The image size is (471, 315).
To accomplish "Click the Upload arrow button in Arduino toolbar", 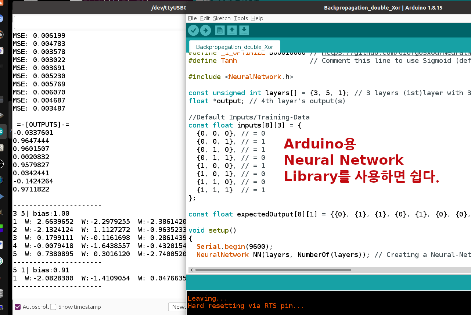I will point(206,30).
